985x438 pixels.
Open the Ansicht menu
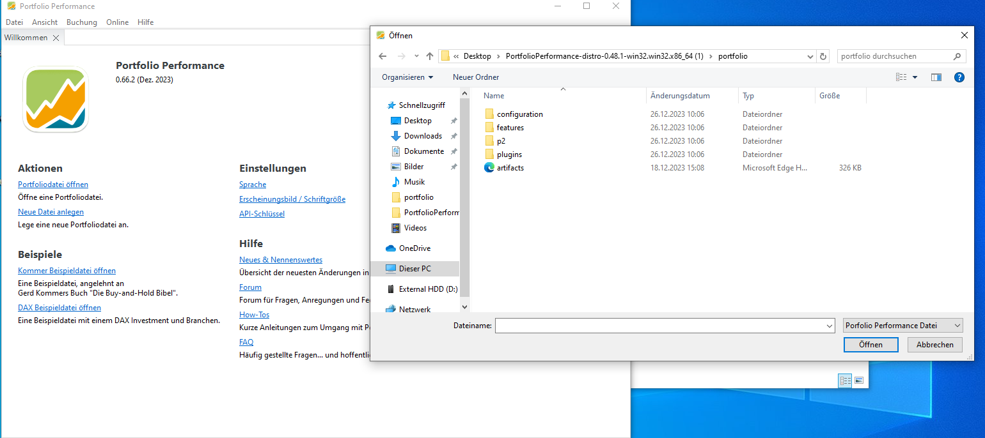coord(45,22)
